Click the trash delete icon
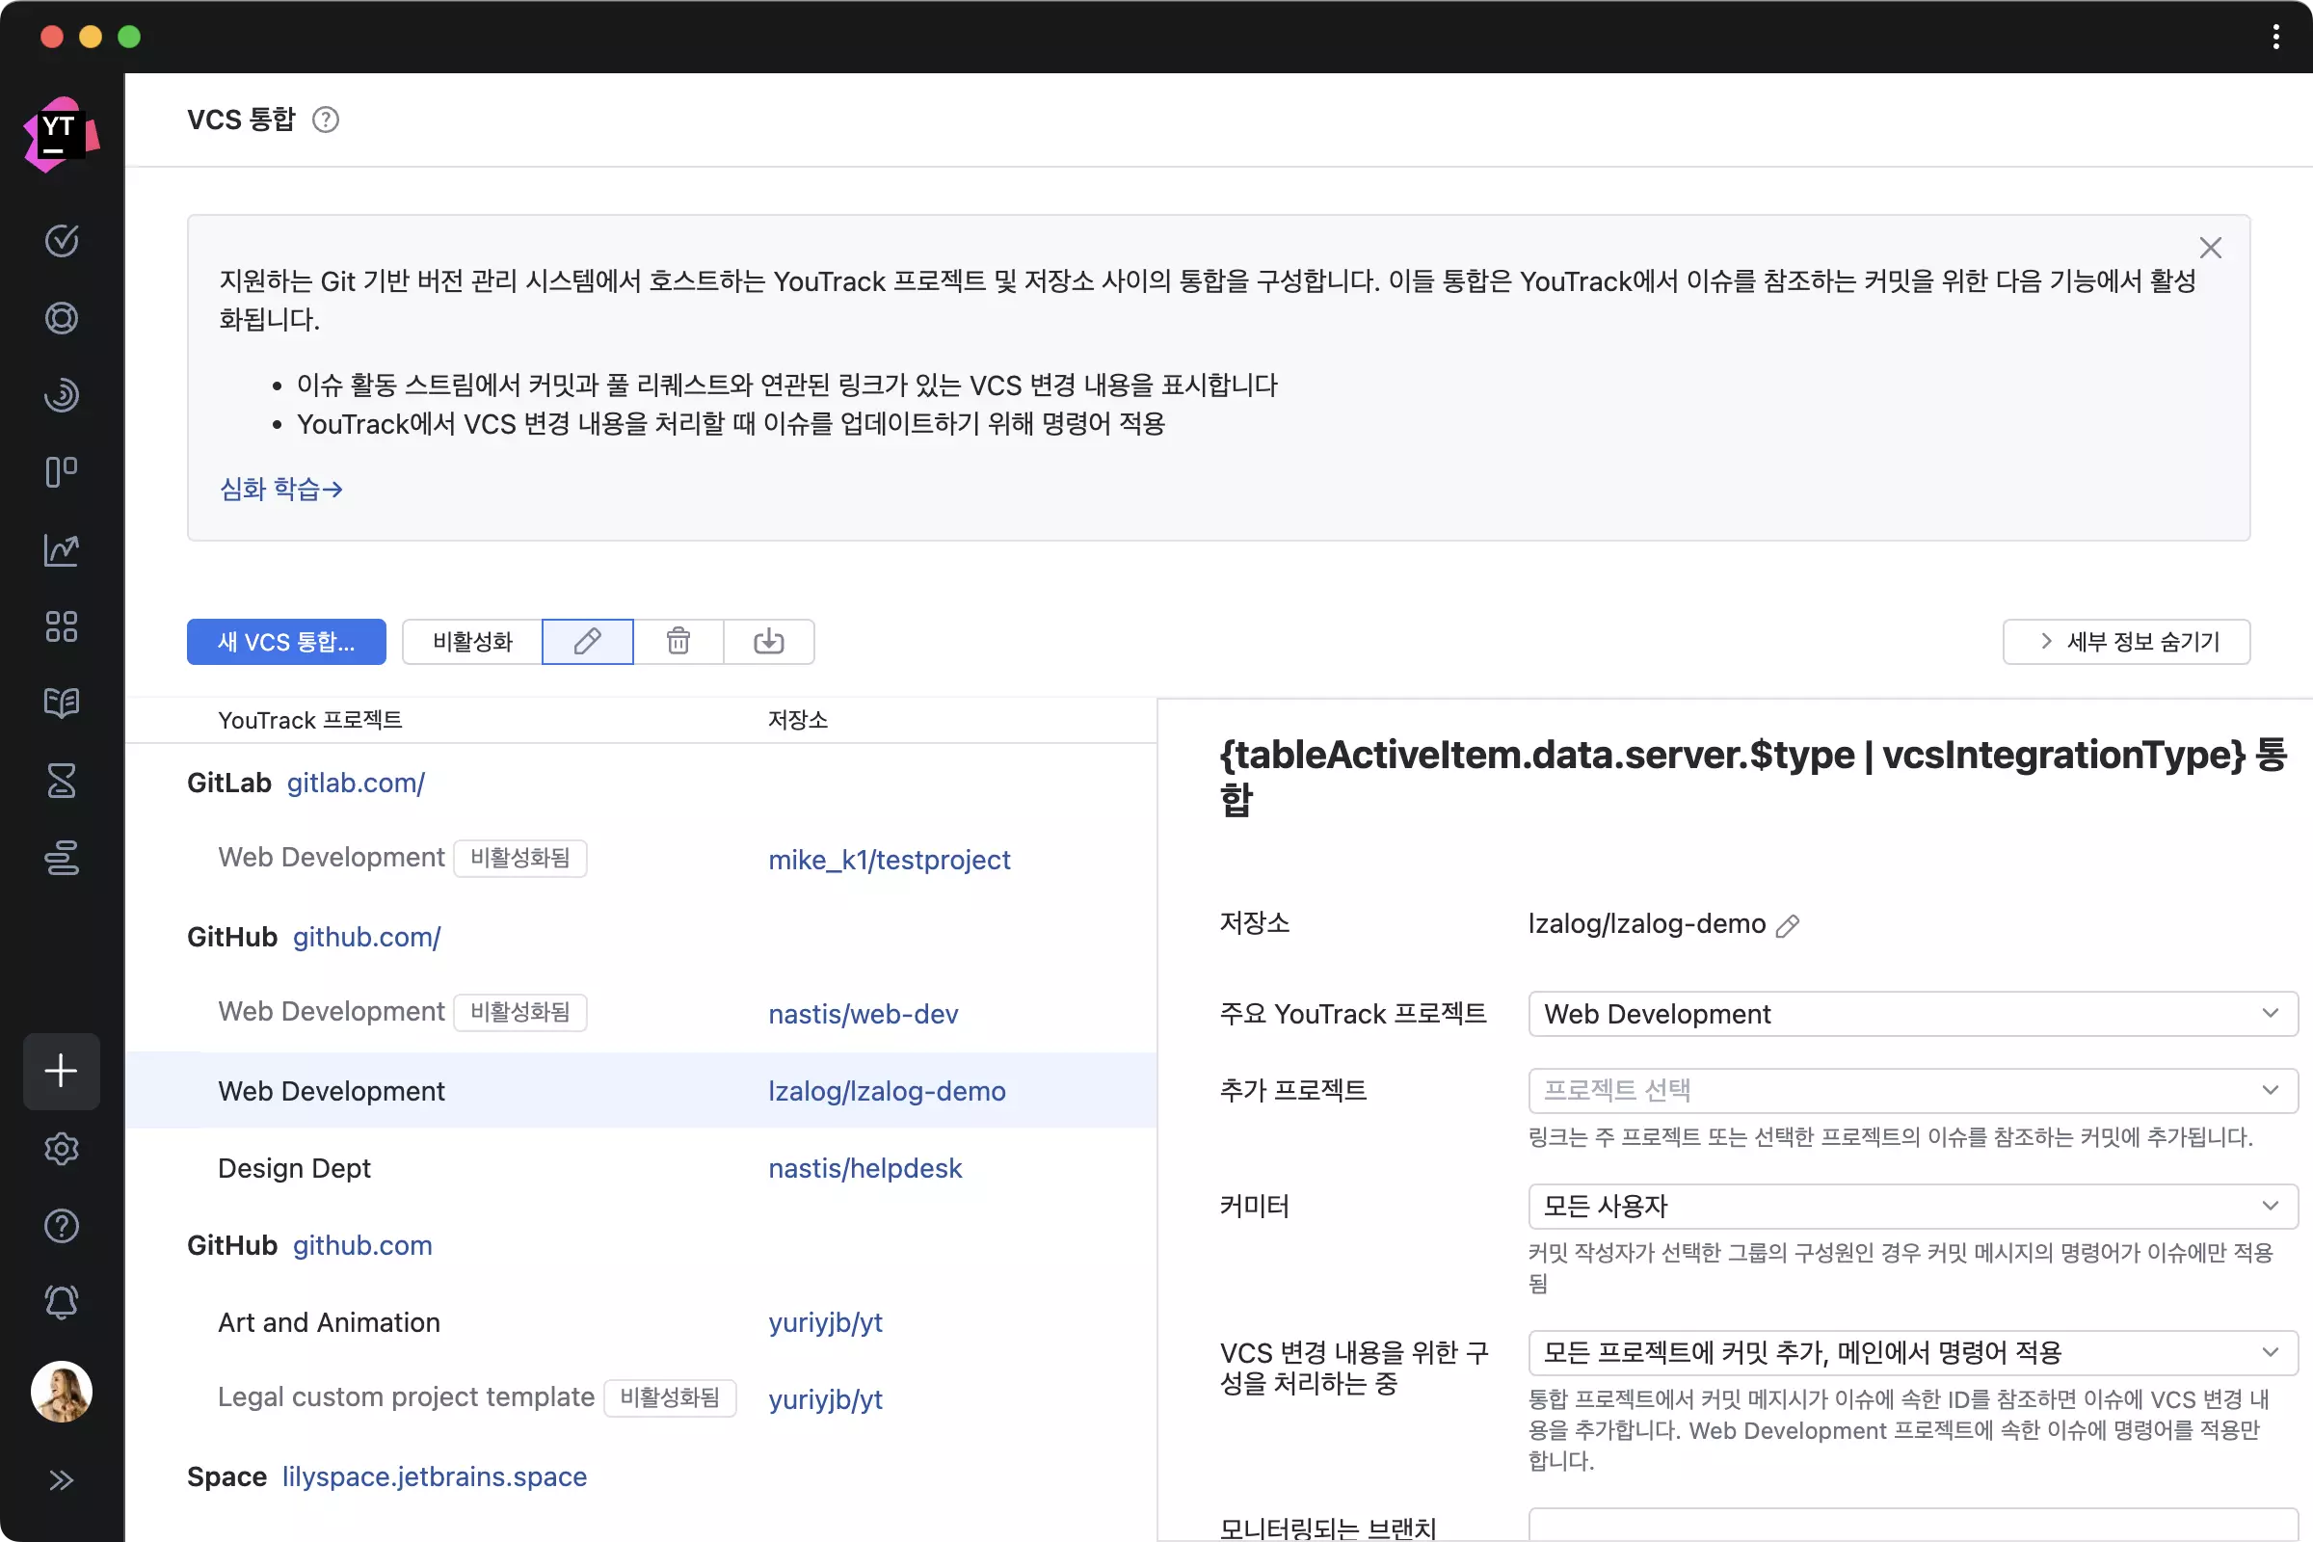 (678, 641)
